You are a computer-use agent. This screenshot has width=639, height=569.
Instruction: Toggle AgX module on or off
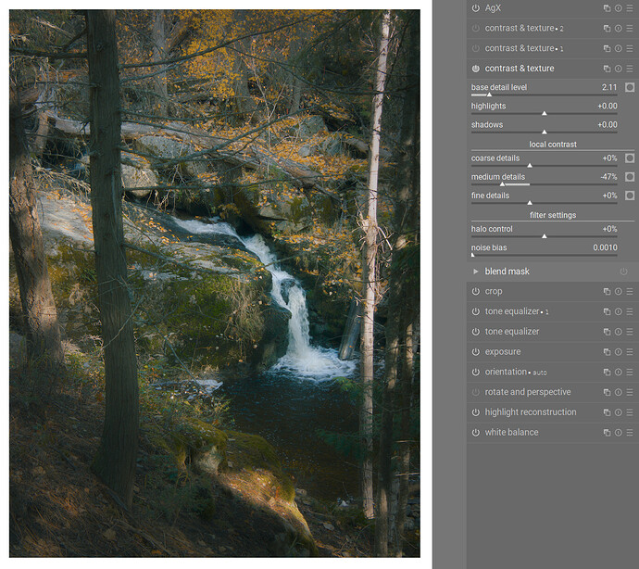coord(476,8)
